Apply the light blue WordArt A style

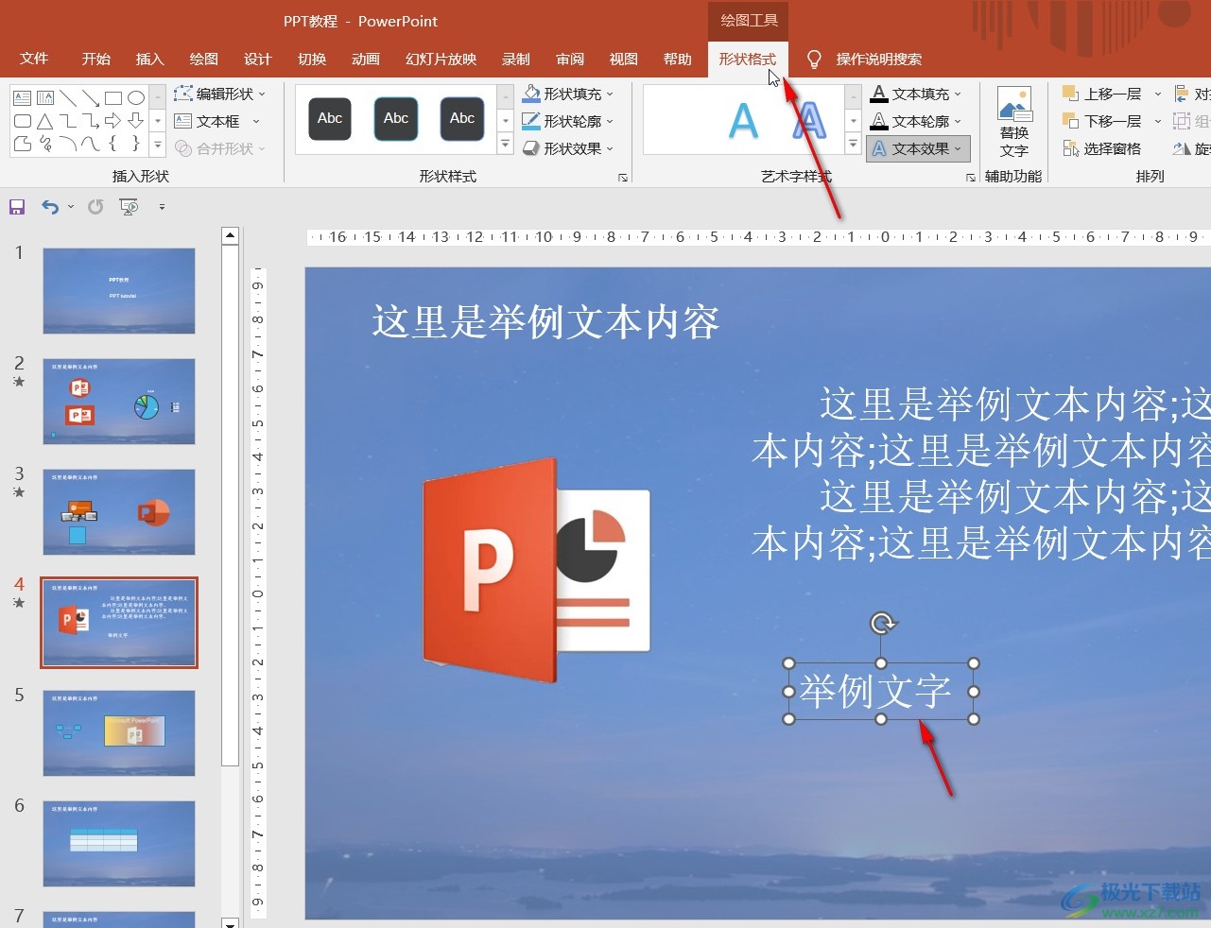(744, 121)
